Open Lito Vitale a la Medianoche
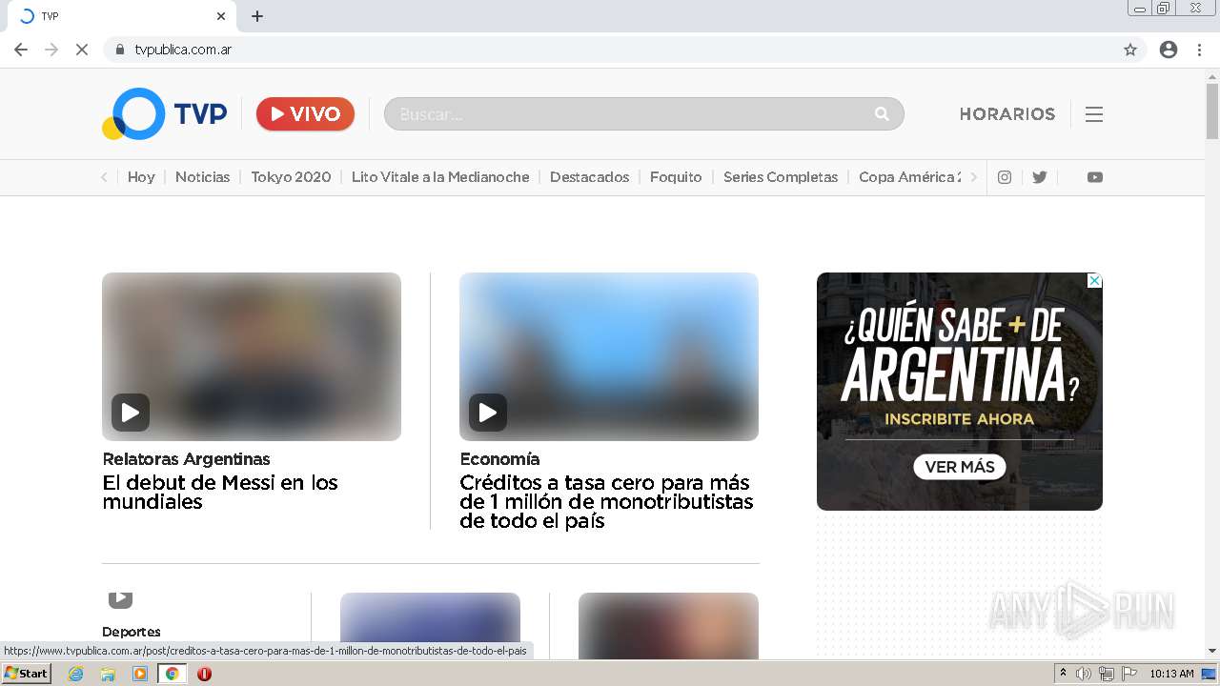1220x686 pixels. click(440, 177)
